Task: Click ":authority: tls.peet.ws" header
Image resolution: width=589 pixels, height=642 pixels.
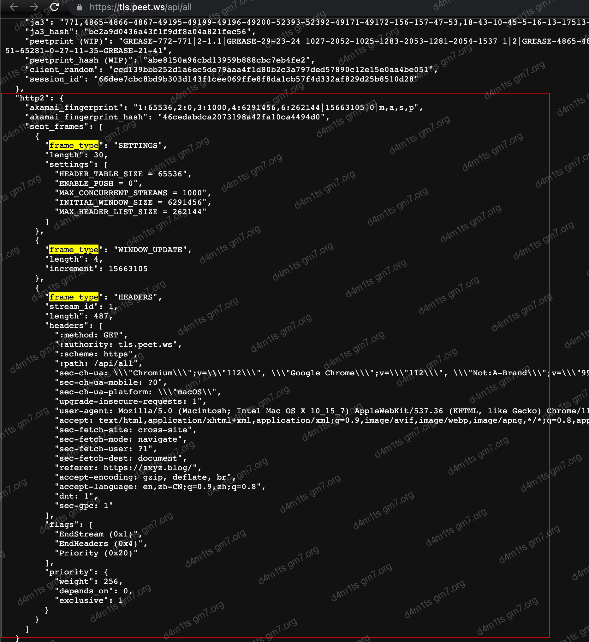Action: [x=118, y=345]
